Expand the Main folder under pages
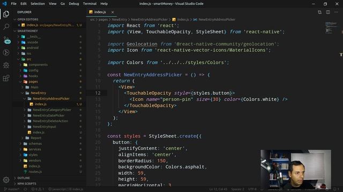This screenshot has height=192, width=343. [34, 87]
